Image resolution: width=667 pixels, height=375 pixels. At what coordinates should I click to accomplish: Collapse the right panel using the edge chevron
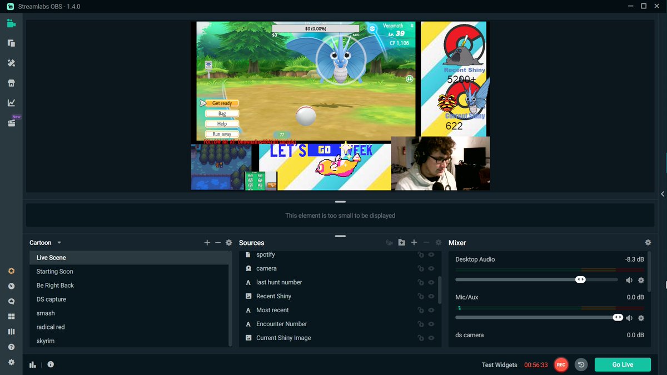coord(663,194)
